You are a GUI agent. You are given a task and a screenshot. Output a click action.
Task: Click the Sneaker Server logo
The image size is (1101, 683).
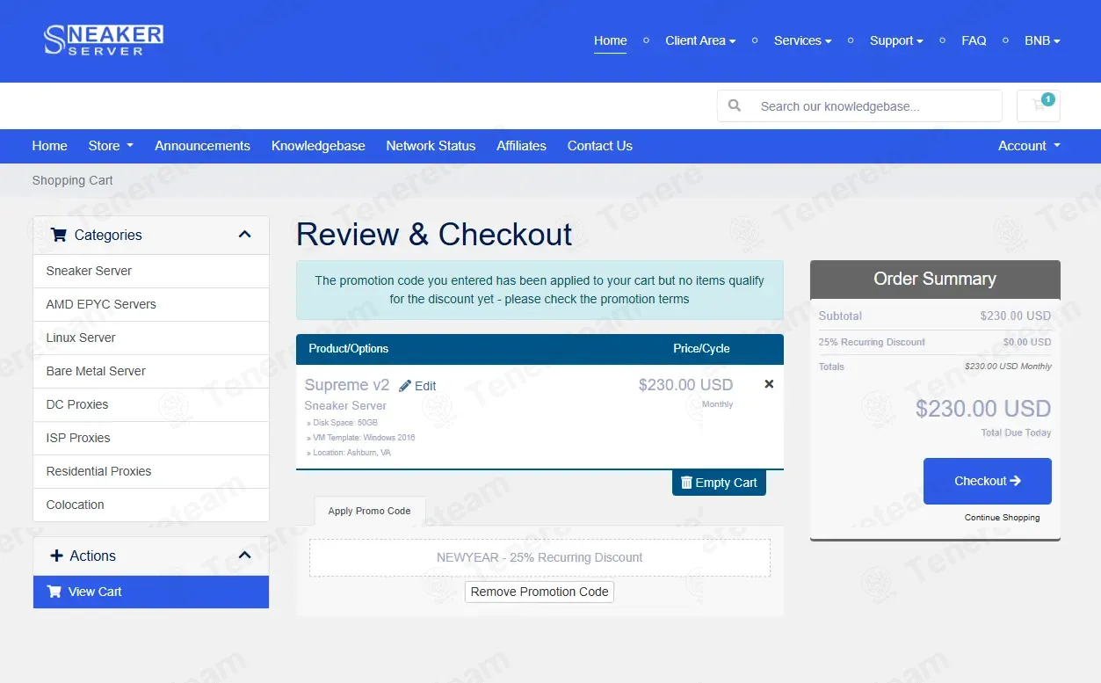click(104, 40)
